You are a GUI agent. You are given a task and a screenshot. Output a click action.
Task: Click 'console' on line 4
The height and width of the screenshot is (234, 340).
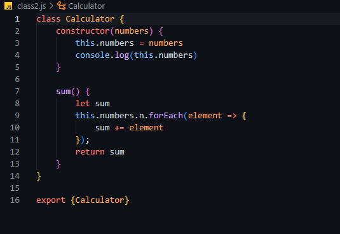pyautogui.click(x=93, y=55)
